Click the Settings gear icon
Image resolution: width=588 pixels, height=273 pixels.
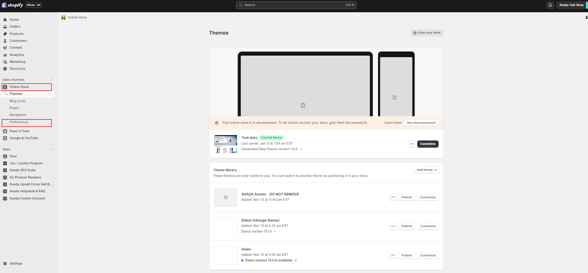(5, 263)
